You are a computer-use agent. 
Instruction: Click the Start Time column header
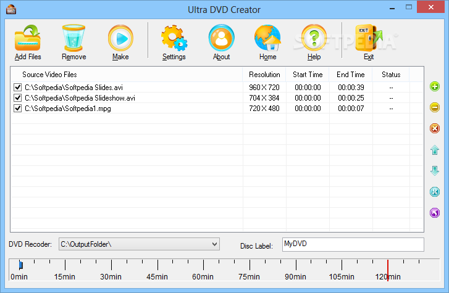(x=308, y=75)
